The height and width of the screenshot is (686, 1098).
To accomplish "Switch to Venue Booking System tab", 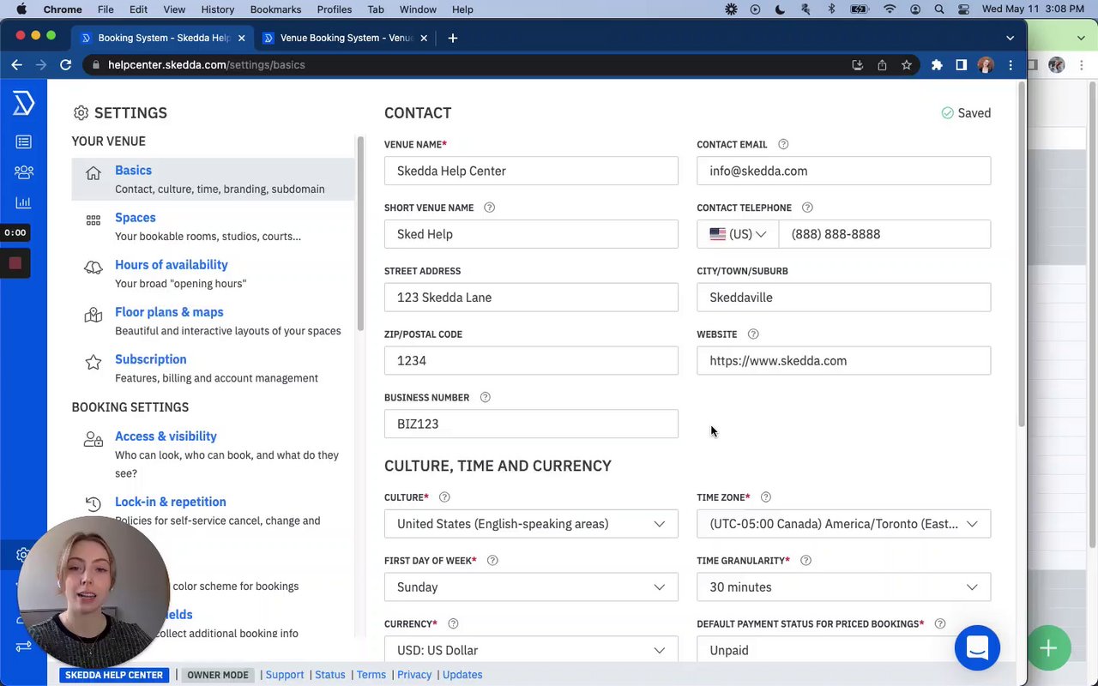I will (x=346, y=38).
